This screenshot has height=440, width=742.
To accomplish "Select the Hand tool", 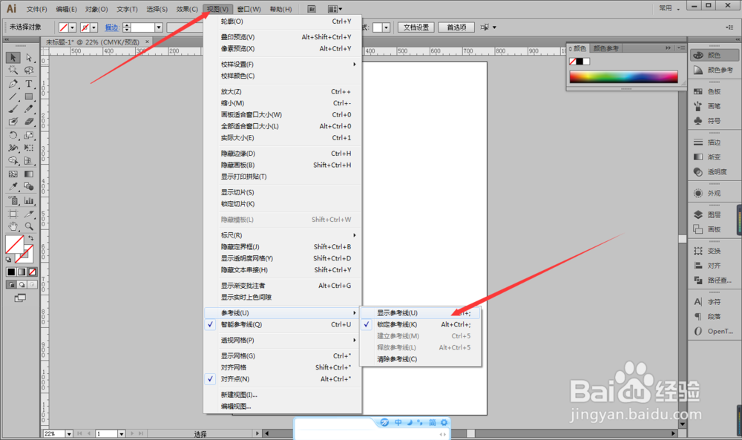I will click(x=13, y=226).
